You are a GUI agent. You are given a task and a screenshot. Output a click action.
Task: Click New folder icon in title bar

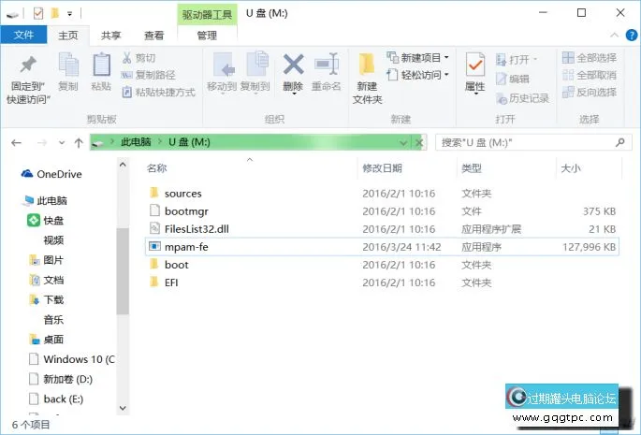(x=55, y=13)
